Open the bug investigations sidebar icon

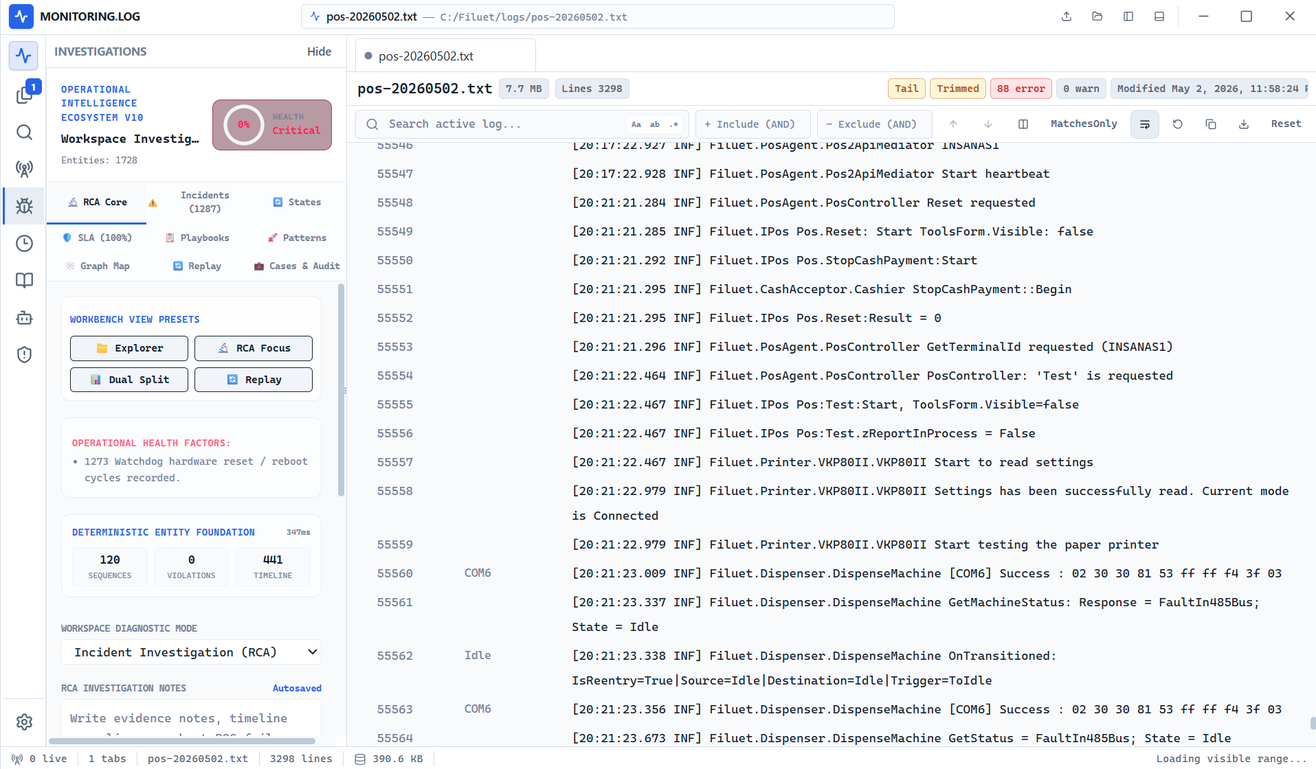(x=24, y=206)
